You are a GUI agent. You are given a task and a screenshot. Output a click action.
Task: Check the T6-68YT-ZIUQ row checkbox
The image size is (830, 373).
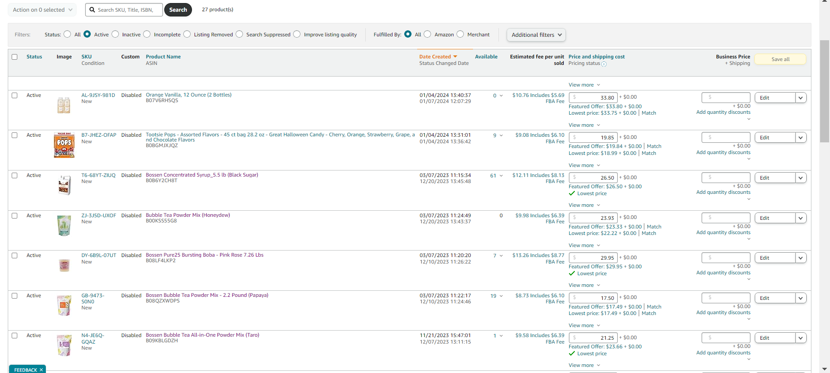(15, 175)
